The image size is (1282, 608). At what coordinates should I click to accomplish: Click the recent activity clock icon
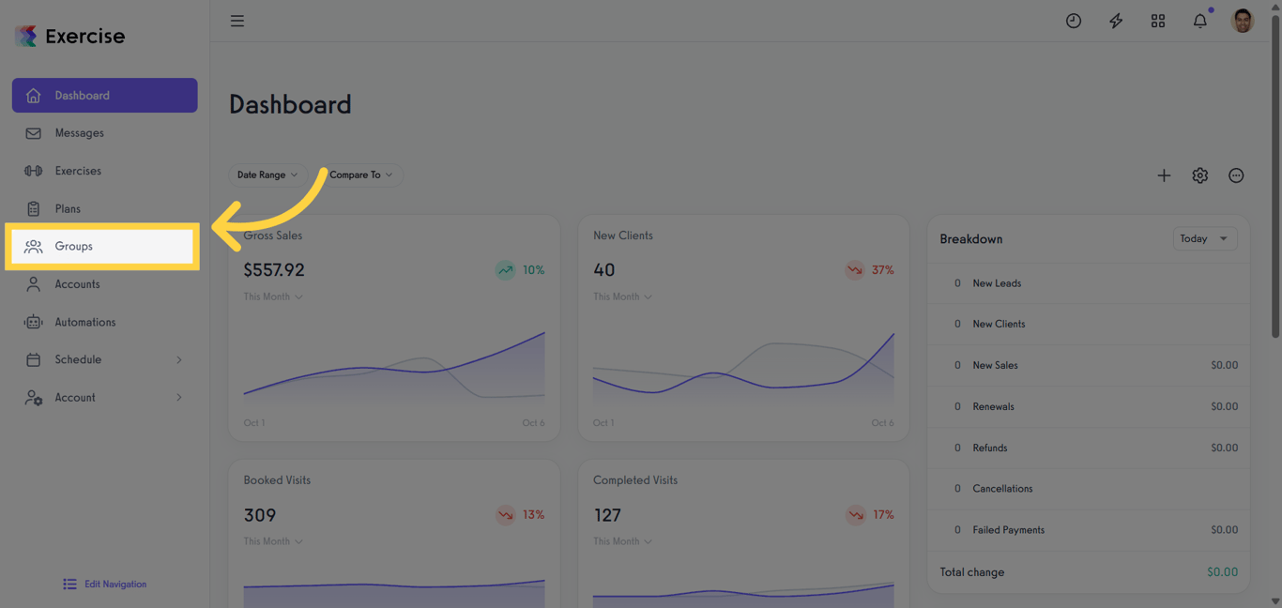1073,20
